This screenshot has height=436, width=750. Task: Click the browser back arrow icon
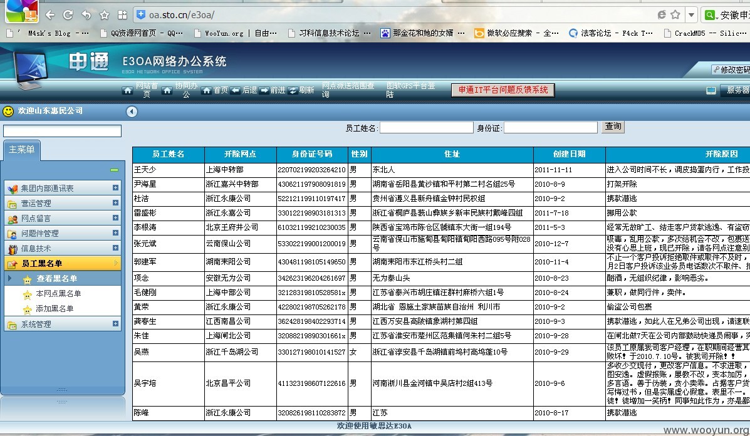coord(49,15)
